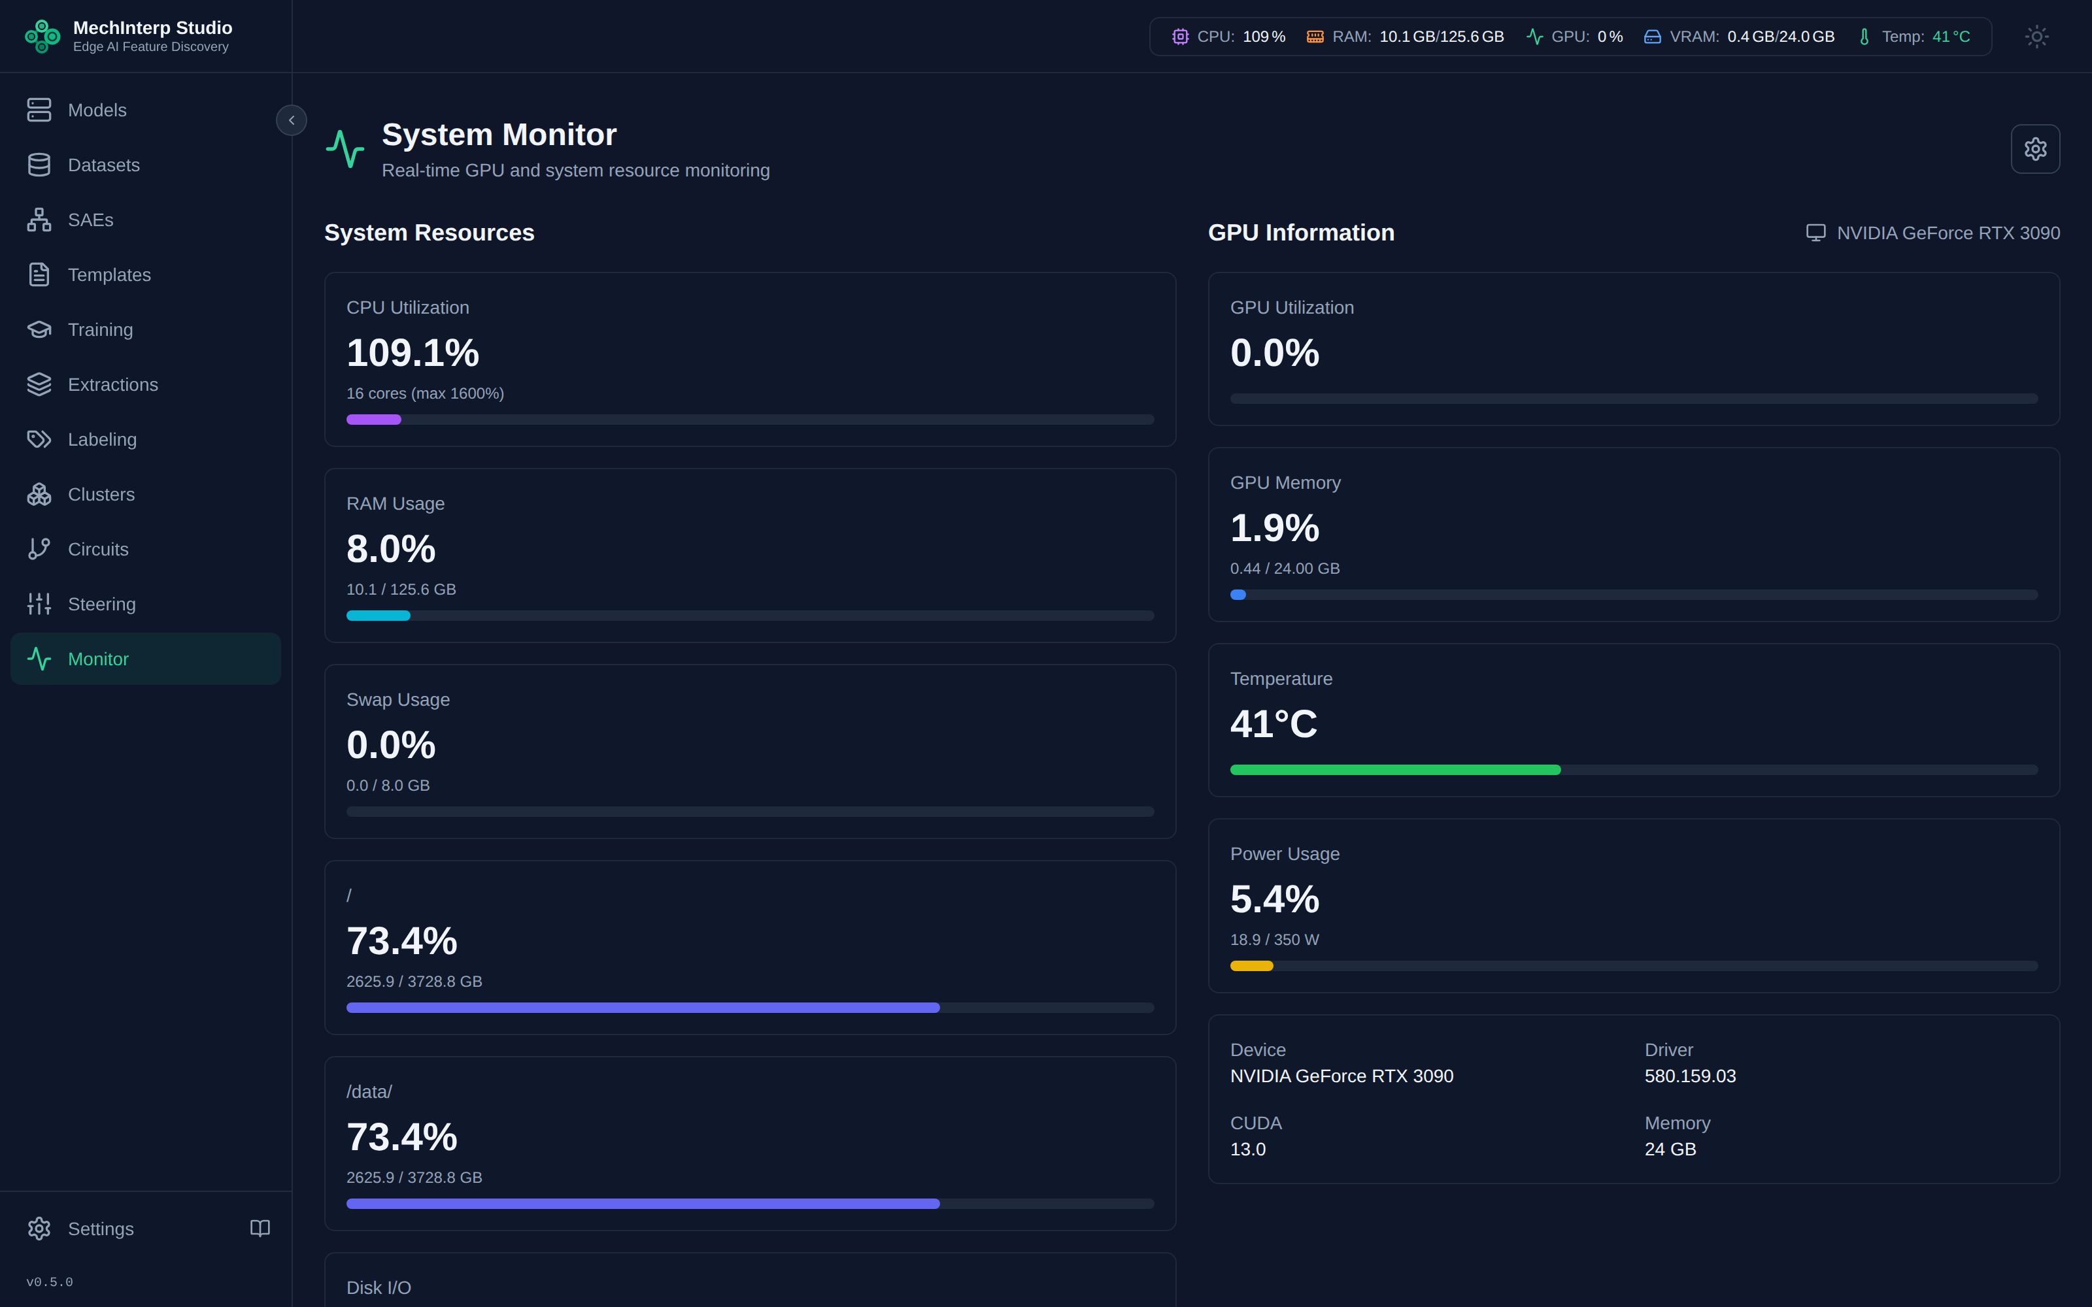Click the Steering sliders icon
The width and height of the screenshot is (2092, 1307).
pyautogui.click(x=39, y=604)
